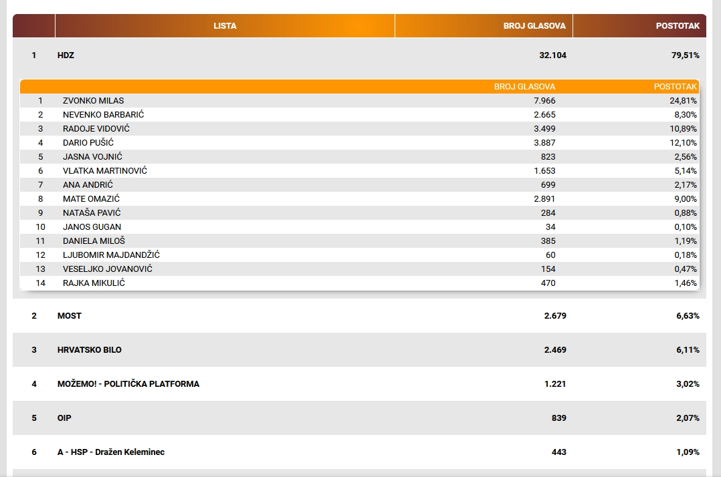Click the 2.891 votes cell
Image resolution: width=721 pixels, height=477 pixels.
pos(544,199)
